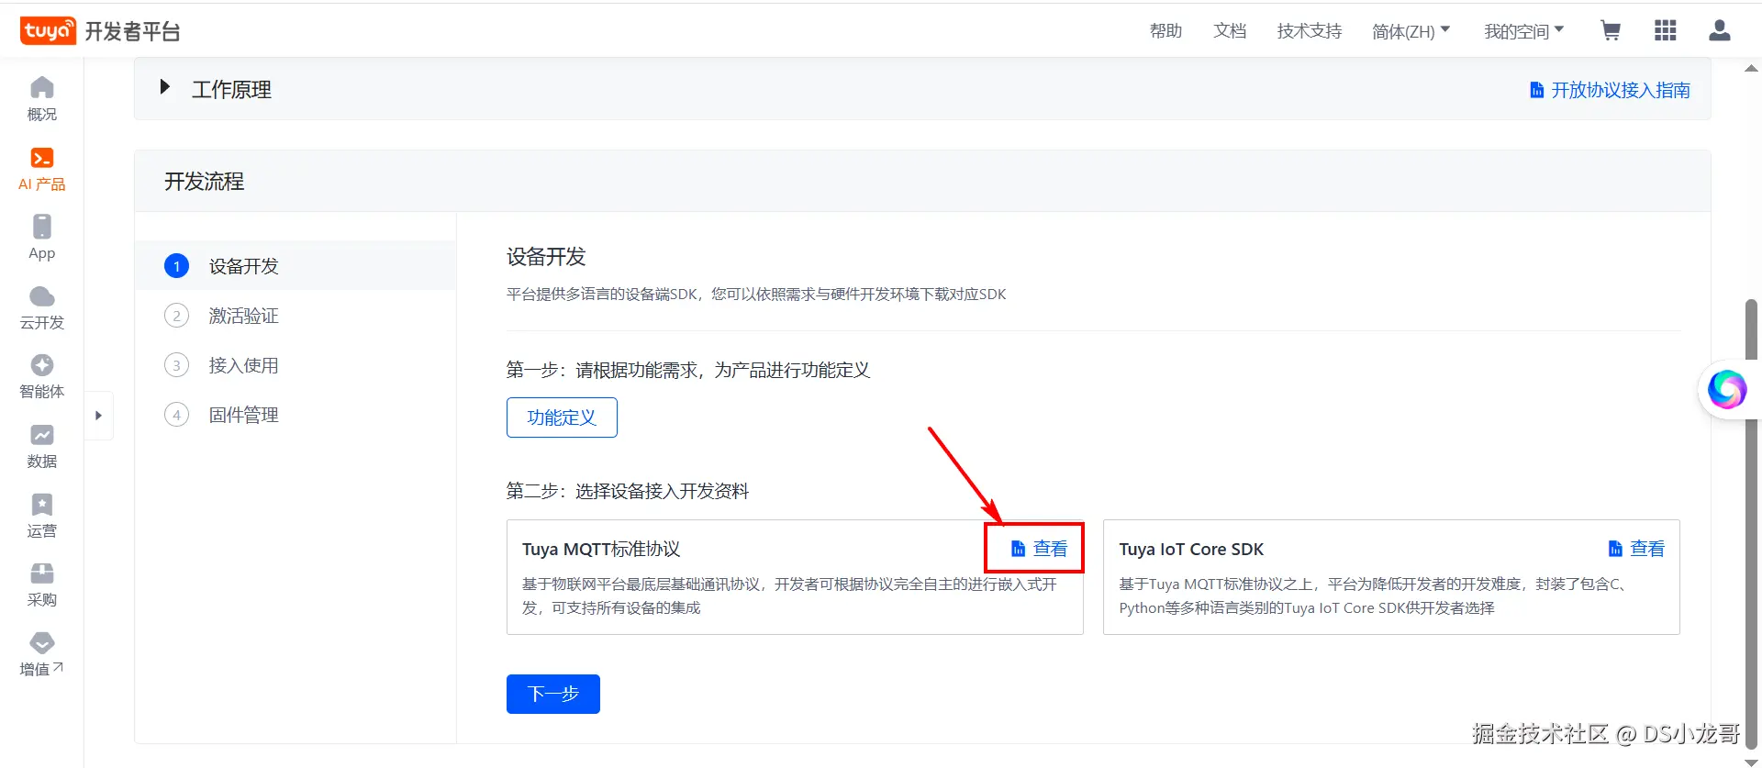This screenshot has width=1762, height=768.
Task: Click the 下一步 button
Action: coord(553,694)
